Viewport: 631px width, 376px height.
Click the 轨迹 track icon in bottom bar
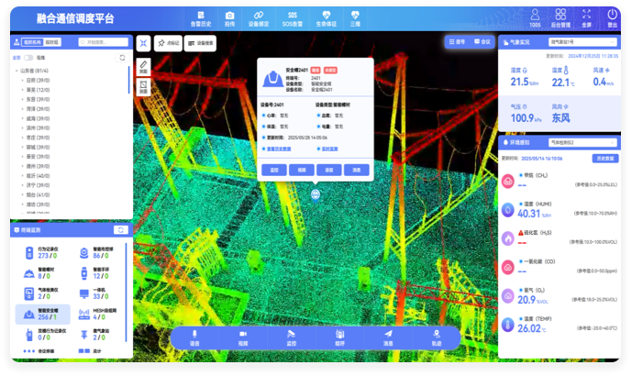[436, 336]
